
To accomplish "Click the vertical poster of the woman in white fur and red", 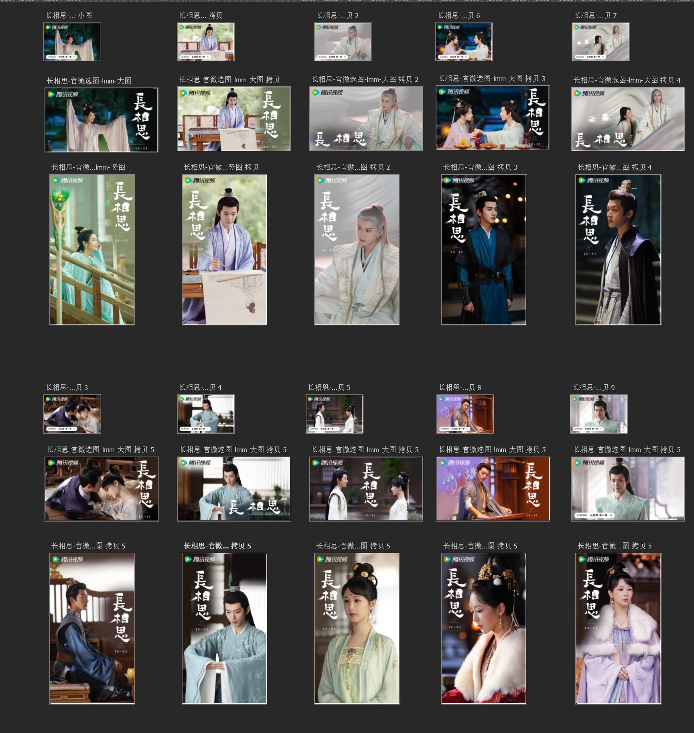I will (x=484, y=629).
